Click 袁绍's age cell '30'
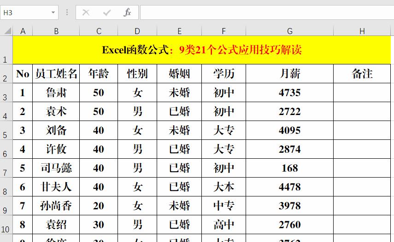 click(x=99, y=225)
